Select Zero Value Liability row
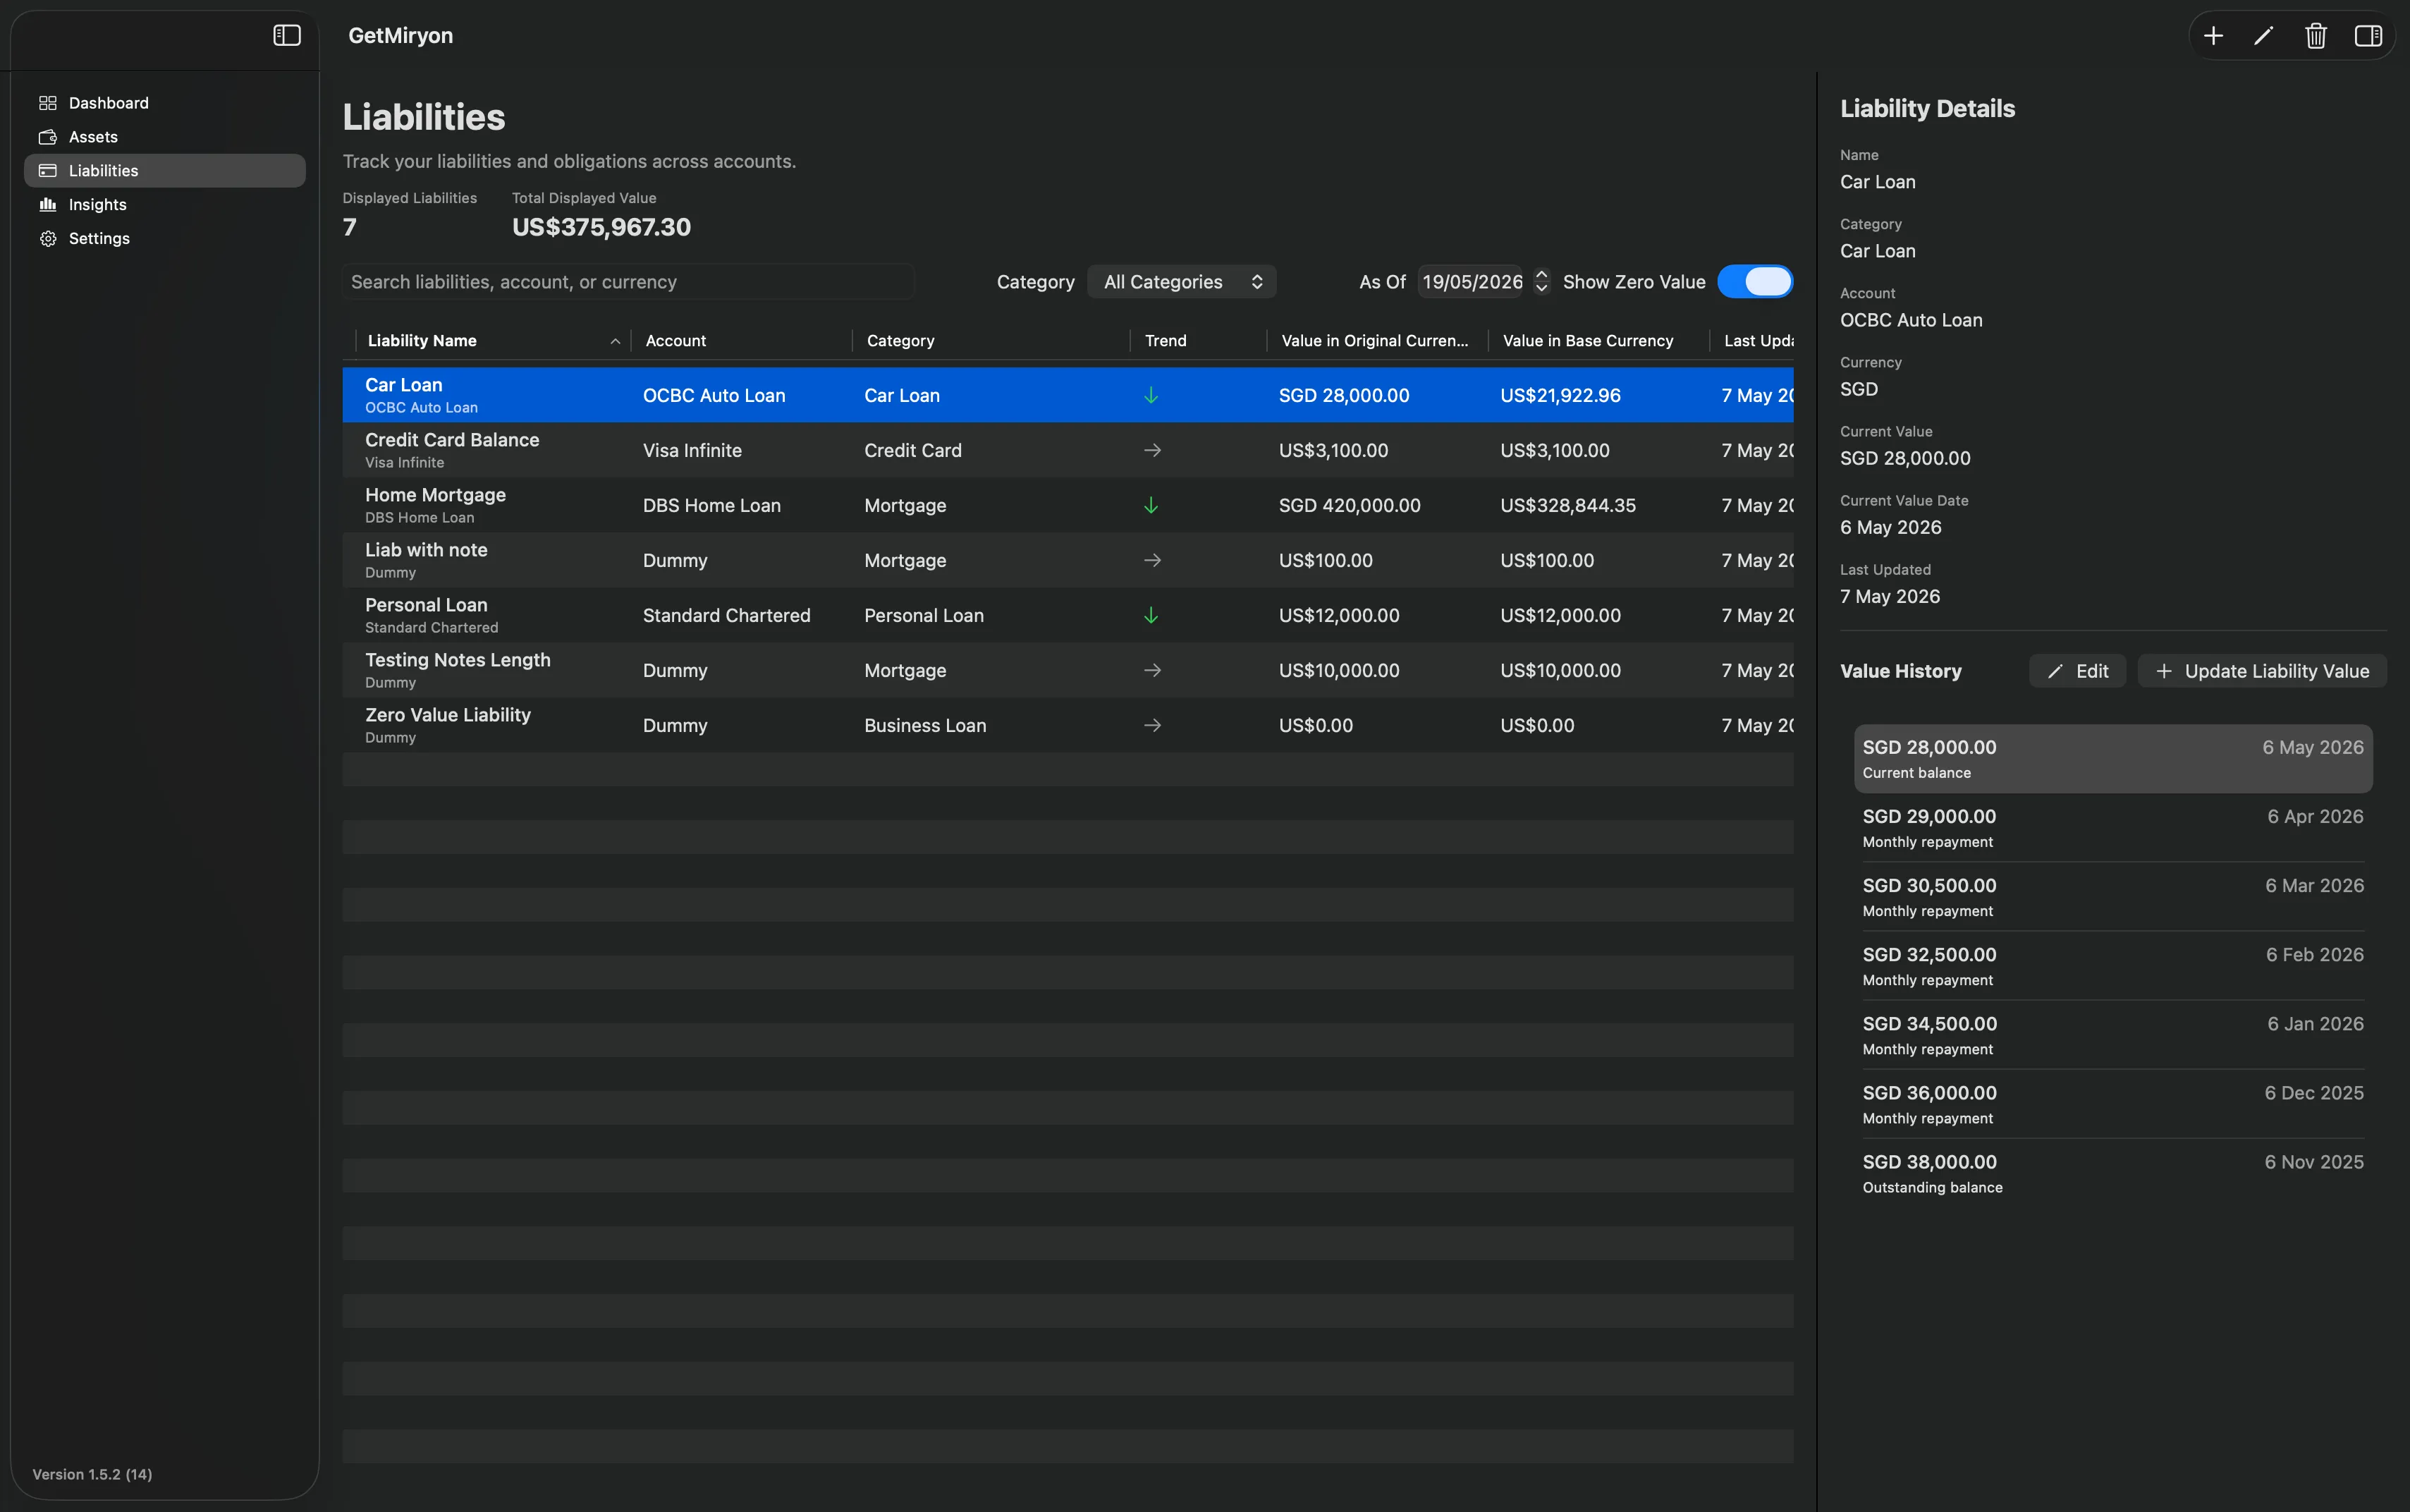2410x1512 pixels. click(x=1068, y=726)
